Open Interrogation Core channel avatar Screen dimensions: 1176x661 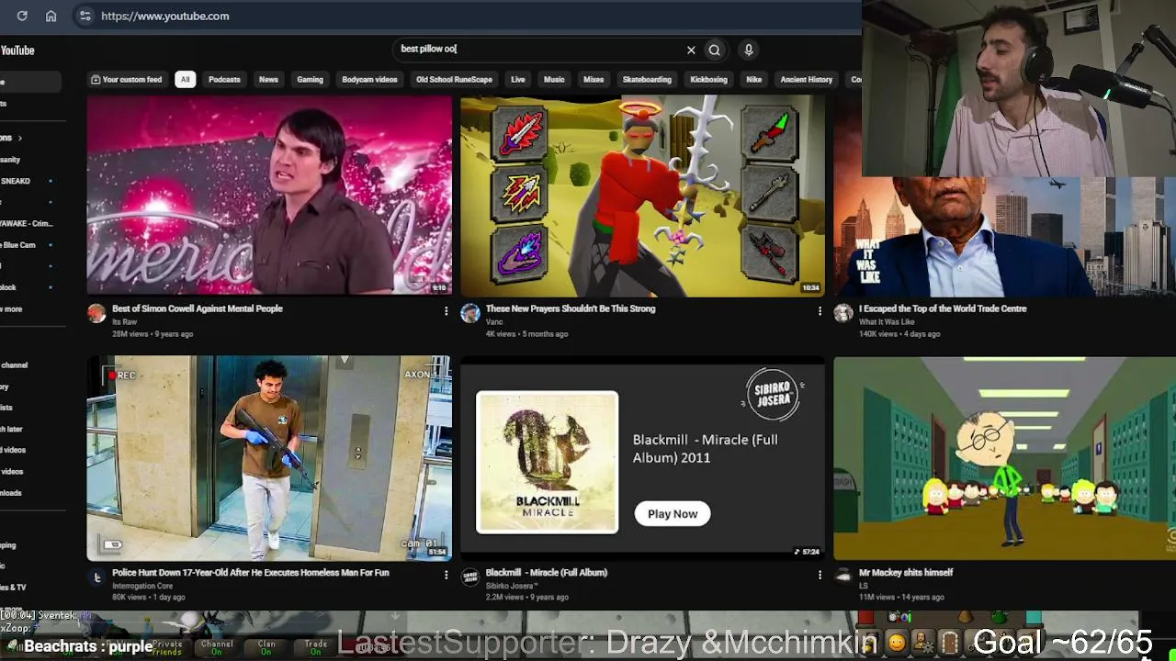click(96, 577)
